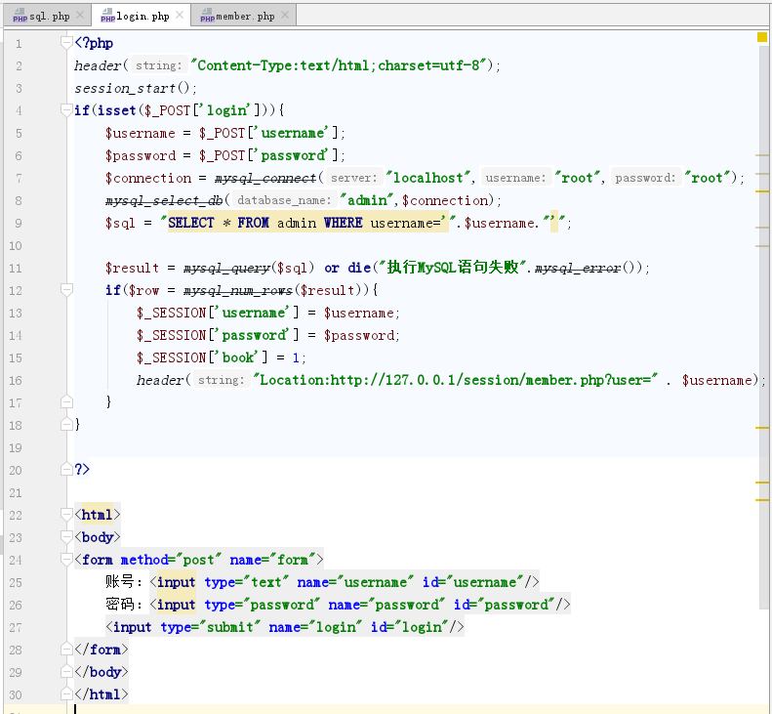Click the submit input tag on line 27

click(285, 627)
